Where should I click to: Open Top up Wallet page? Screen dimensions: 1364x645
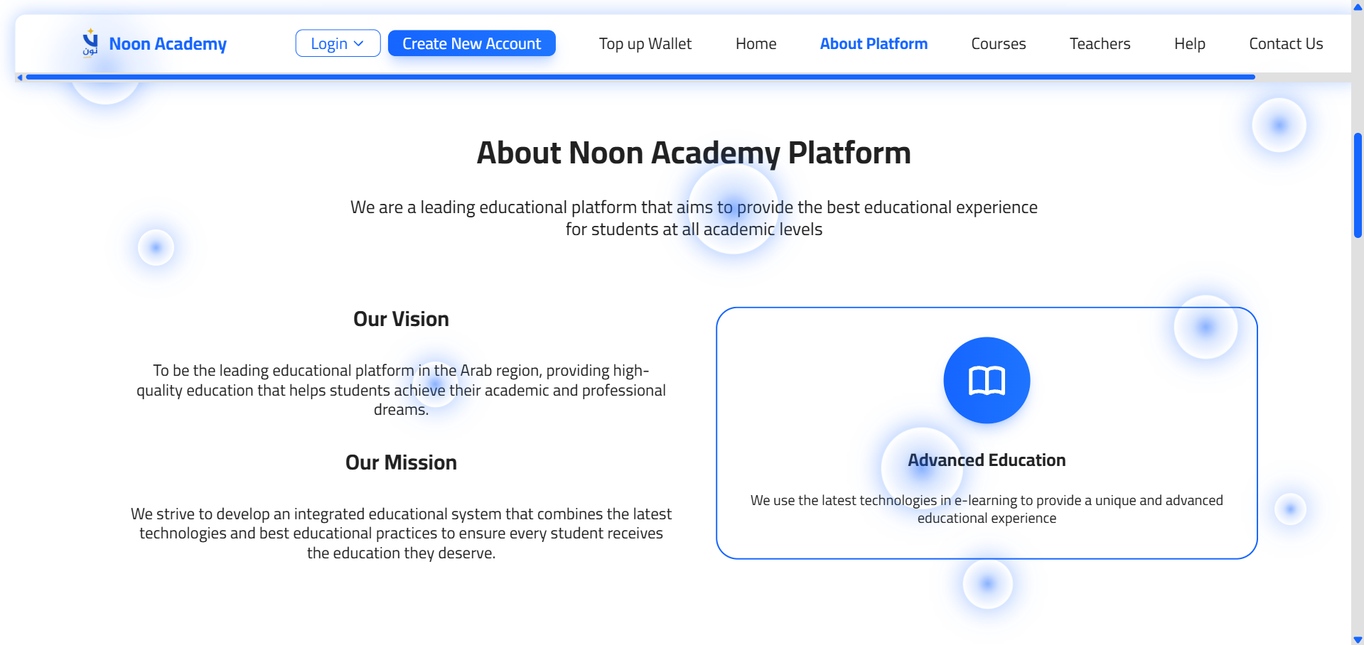coord(645,43)
